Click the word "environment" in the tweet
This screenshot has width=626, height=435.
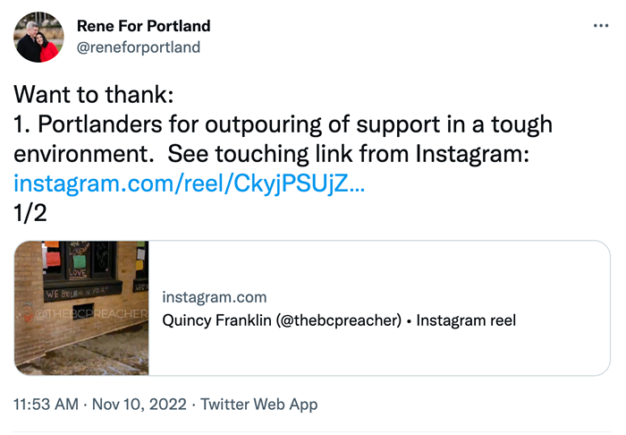pyautogui.click(x=82, y=155)
